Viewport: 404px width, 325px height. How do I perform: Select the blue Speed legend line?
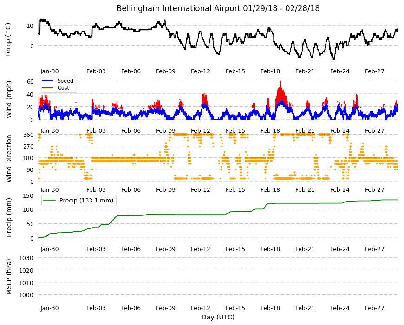47,81
